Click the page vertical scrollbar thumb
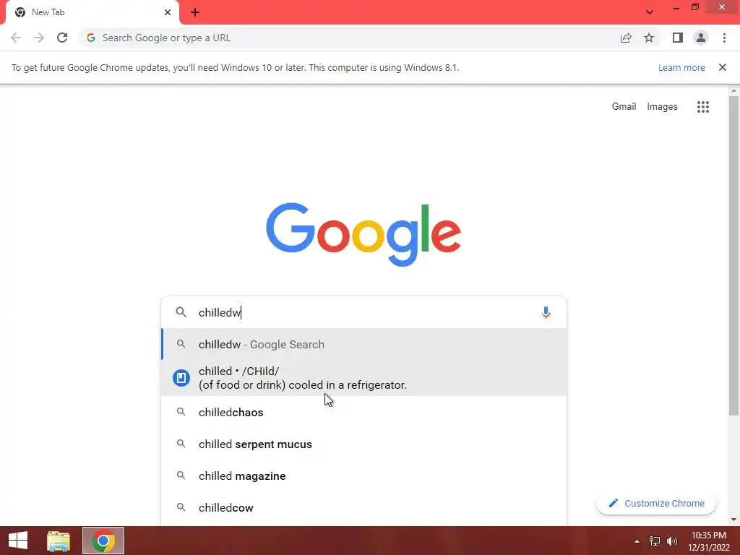740x555 pixels. pyautogui.click(x=733, y=256)
